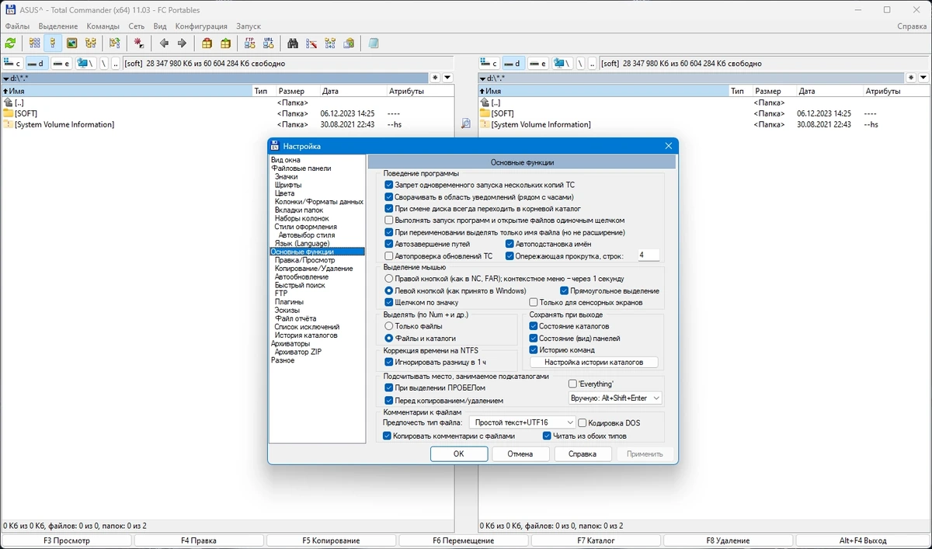Open the Команды menu
This screenshot has height=549, width=932.
point(103,26)
